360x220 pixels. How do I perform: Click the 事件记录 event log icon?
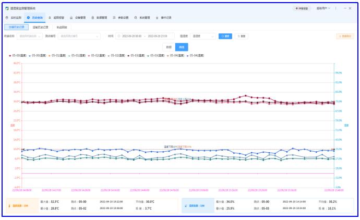[157, 17]
